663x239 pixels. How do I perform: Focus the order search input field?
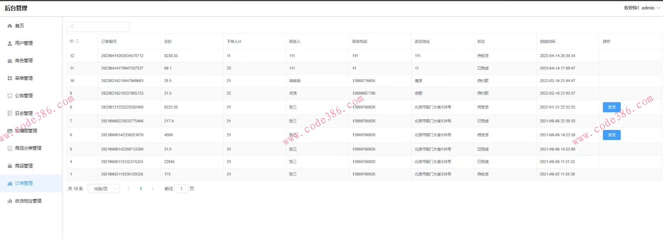tap(98, 27)
